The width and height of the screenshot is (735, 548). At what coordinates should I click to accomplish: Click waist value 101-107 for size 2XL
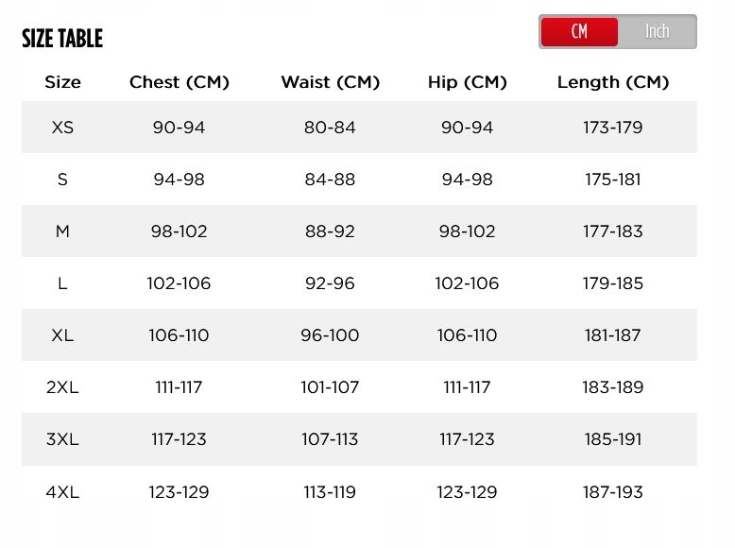point(330,387)
